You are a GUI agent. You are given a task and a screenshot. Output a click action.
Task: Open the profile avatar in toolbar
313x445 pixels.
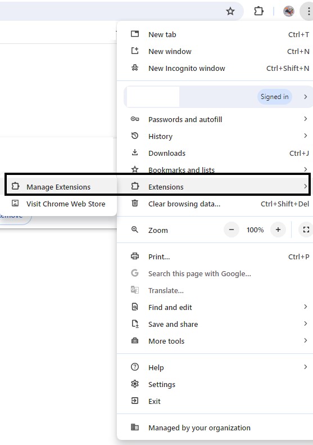point(289,11)
